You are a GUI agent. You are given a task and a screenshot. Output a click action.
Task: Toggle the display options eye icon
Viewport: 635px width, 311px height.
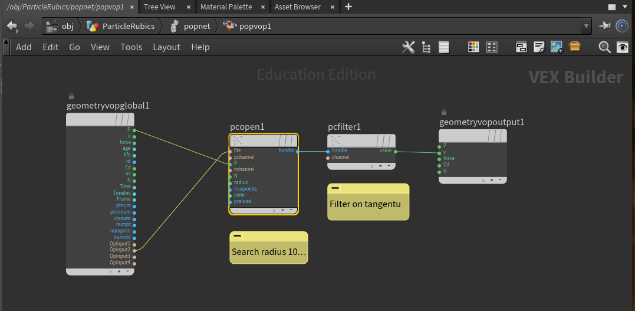pos(622,47)
